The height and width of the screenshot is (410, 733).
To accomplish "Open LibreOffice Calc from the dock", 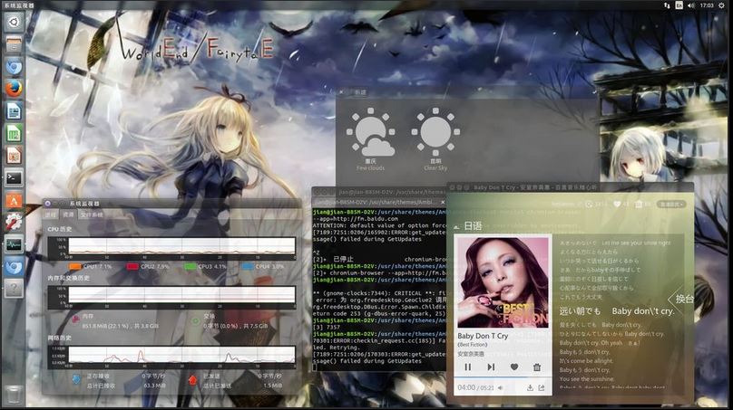I will (x=14, y=133).
